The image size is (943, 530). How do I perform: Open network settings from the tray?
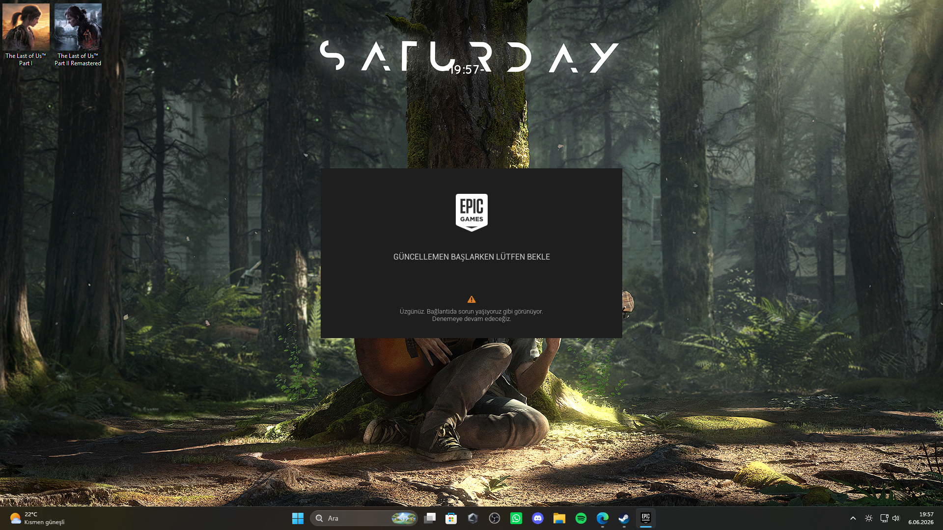(884, 518)
